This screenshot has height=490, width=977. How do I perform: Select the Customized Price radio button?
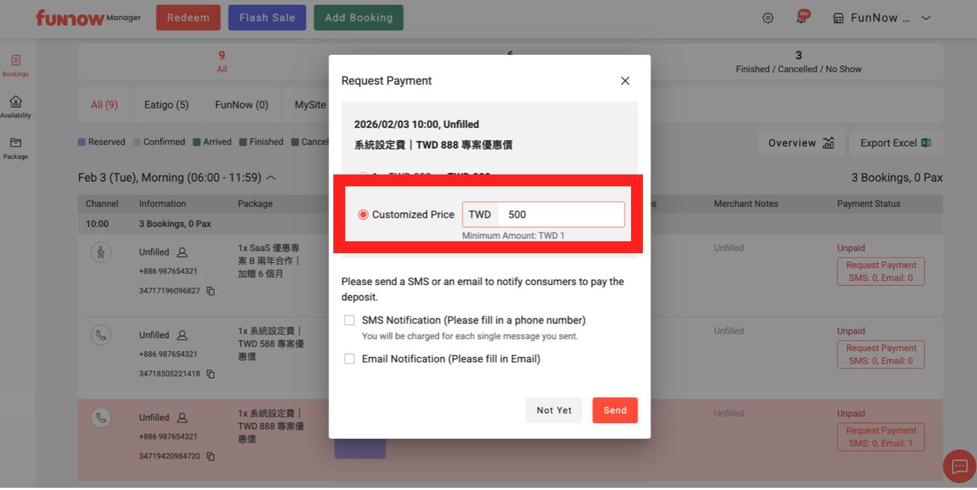coord(363,215)
